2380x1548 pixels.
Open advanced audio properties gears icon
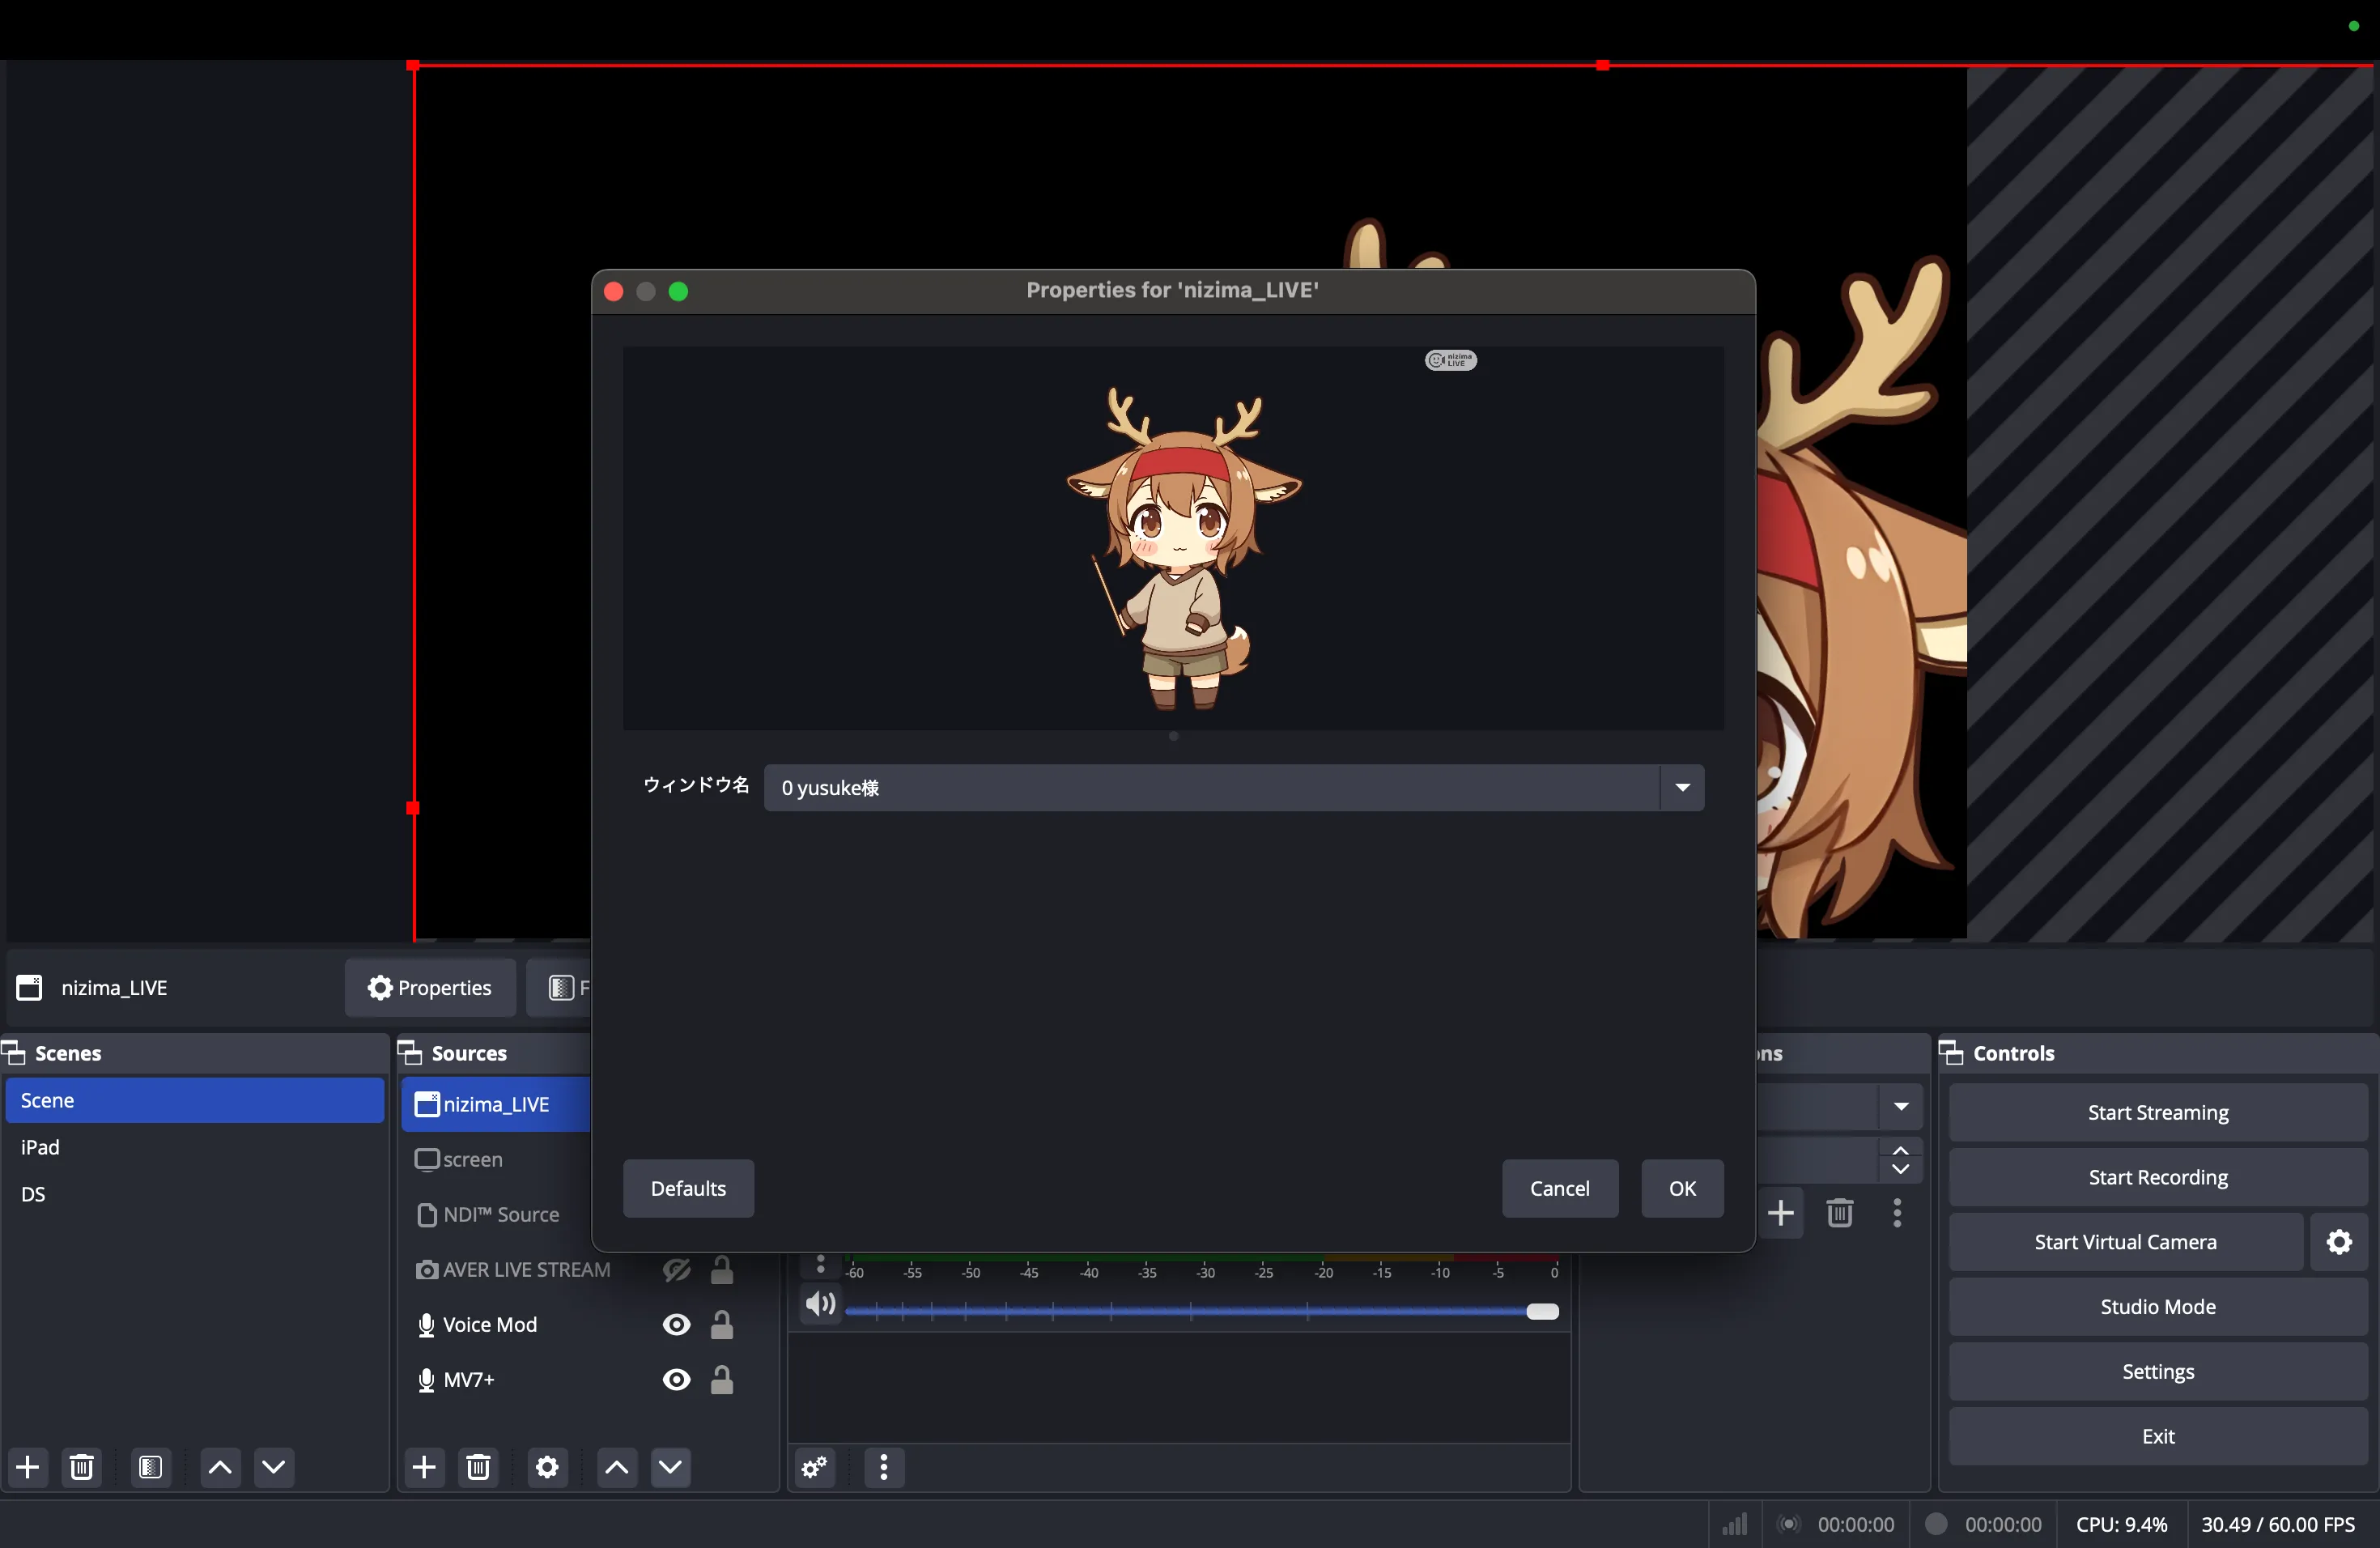[x=815, y=1467]
